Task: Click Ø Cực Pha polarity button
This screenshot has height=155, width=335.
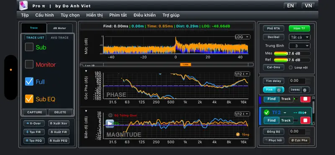Action: (x=299, y=140)
